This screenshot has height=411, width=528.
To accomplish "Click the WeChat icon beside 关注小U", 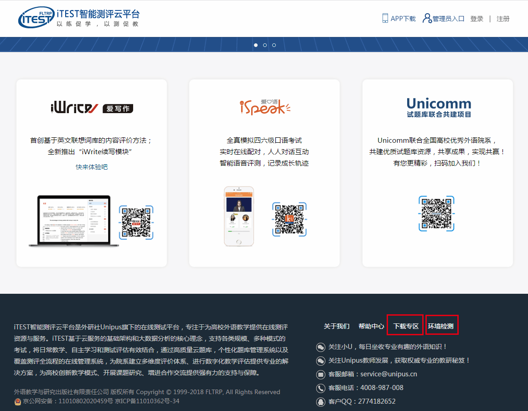I will (321, 347).
